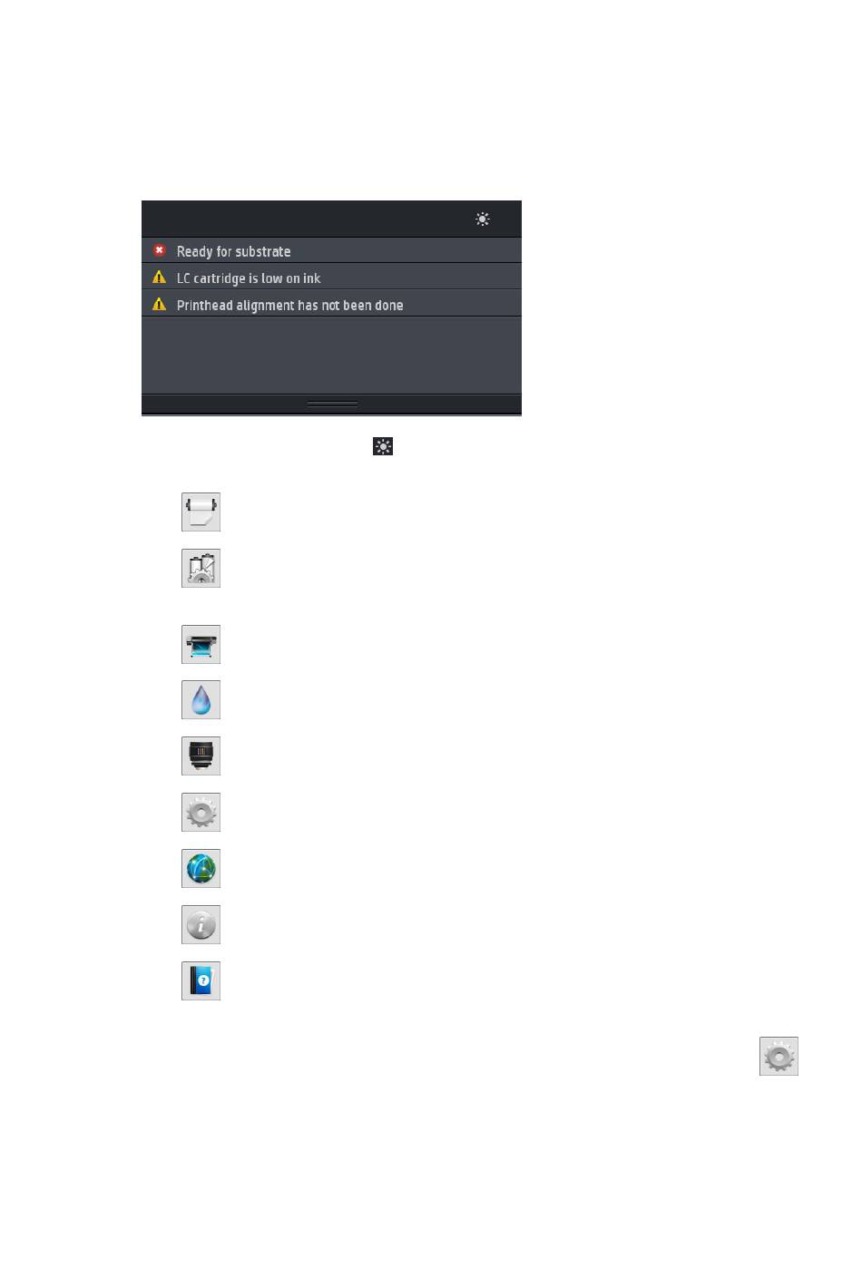Select the Ready for substrate alert

[331, 251]
